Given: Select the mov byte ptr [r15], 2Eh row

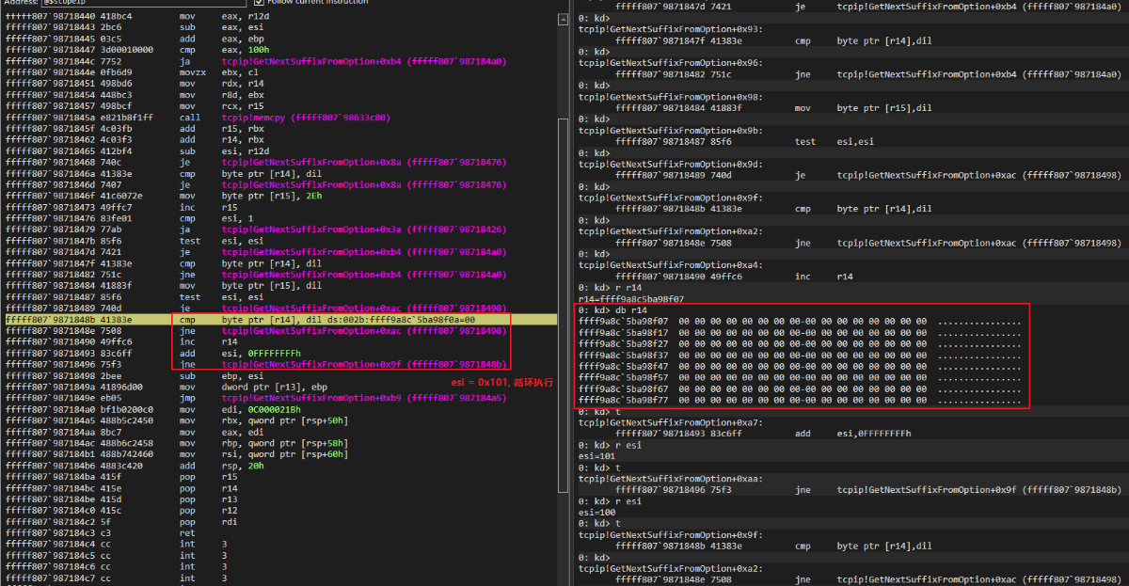Looking at the screenshot, I should click(x=281, y=198).
